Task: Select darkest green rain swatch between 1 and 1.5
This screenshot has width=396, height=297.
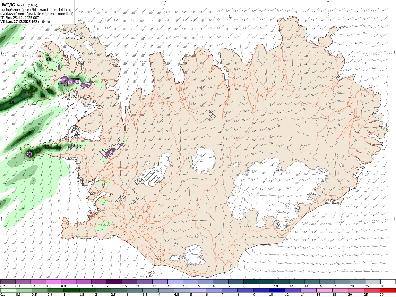Action: [71, 290]
